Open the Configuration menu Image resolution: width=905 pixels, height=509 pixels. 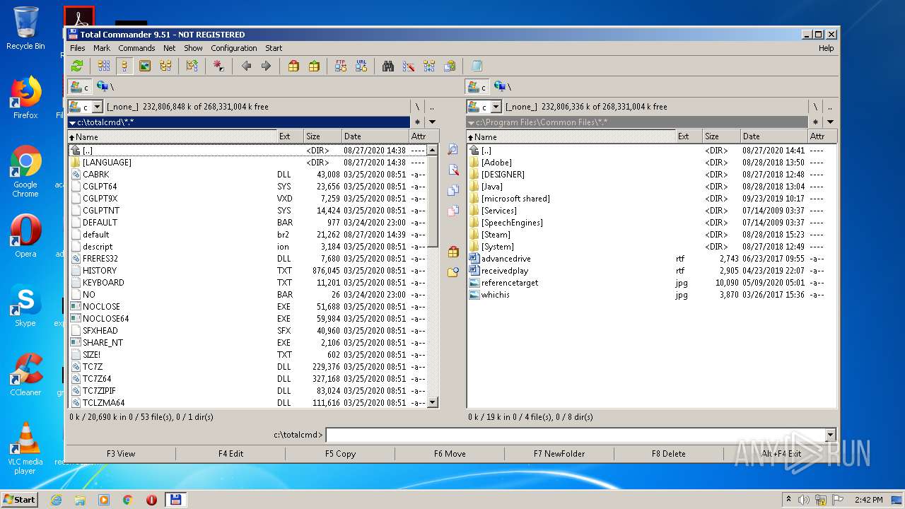(234, 48)
